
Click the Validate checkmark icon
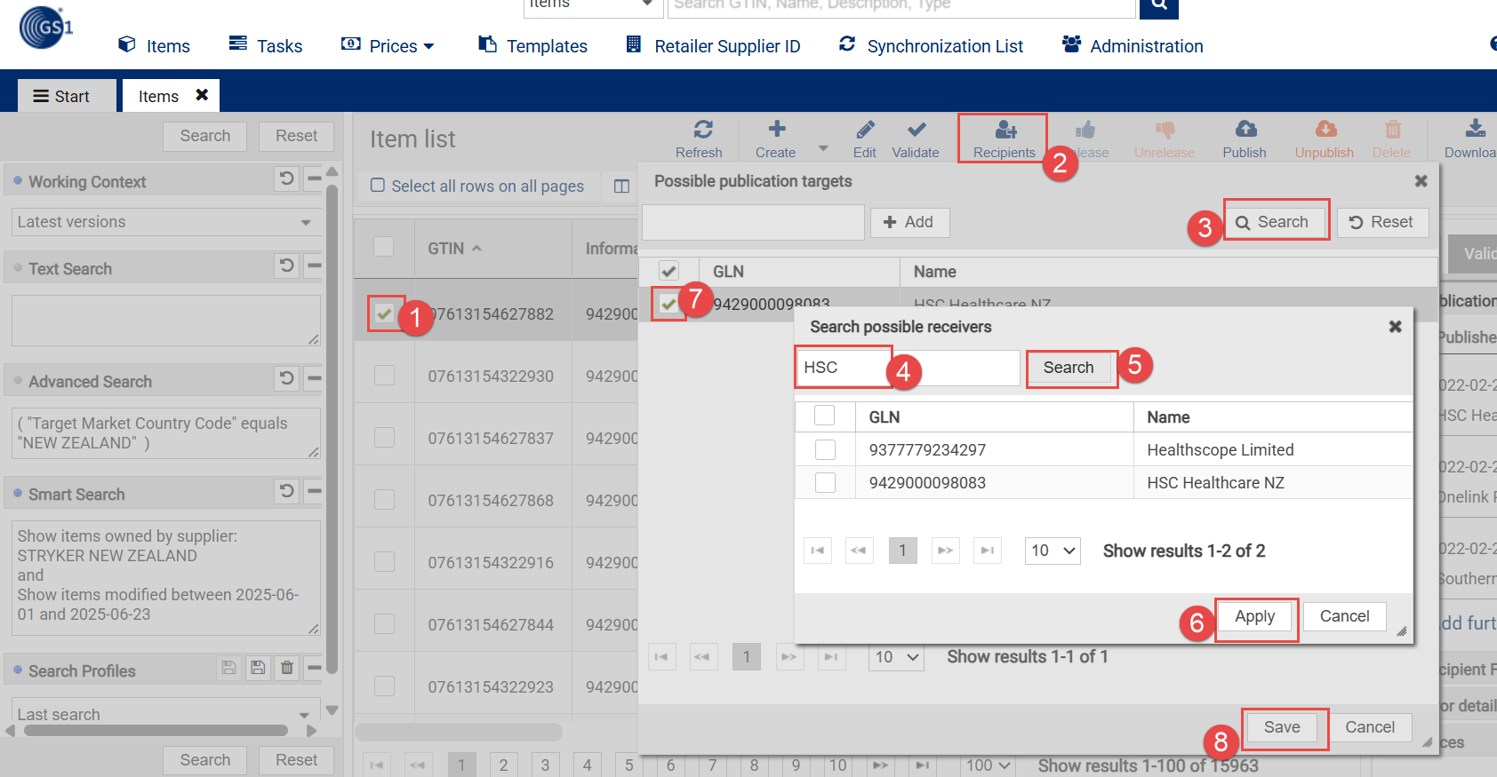click(x=917, y=130)
